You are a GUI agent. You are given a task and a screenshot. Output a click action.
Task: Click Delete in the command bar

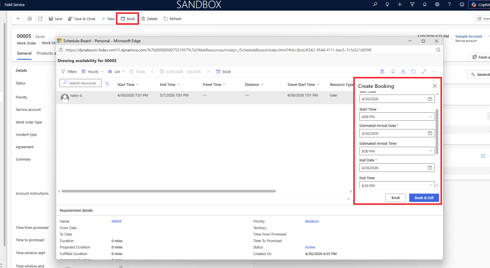click(149, 19)
